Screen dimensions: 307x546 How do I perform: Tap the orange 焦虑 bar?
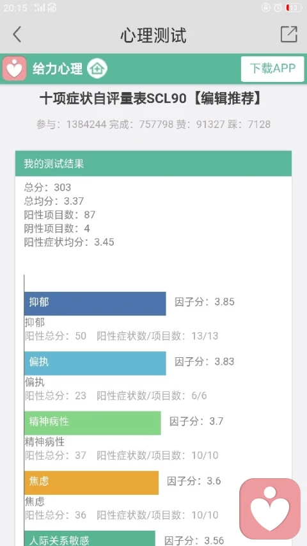91,483
